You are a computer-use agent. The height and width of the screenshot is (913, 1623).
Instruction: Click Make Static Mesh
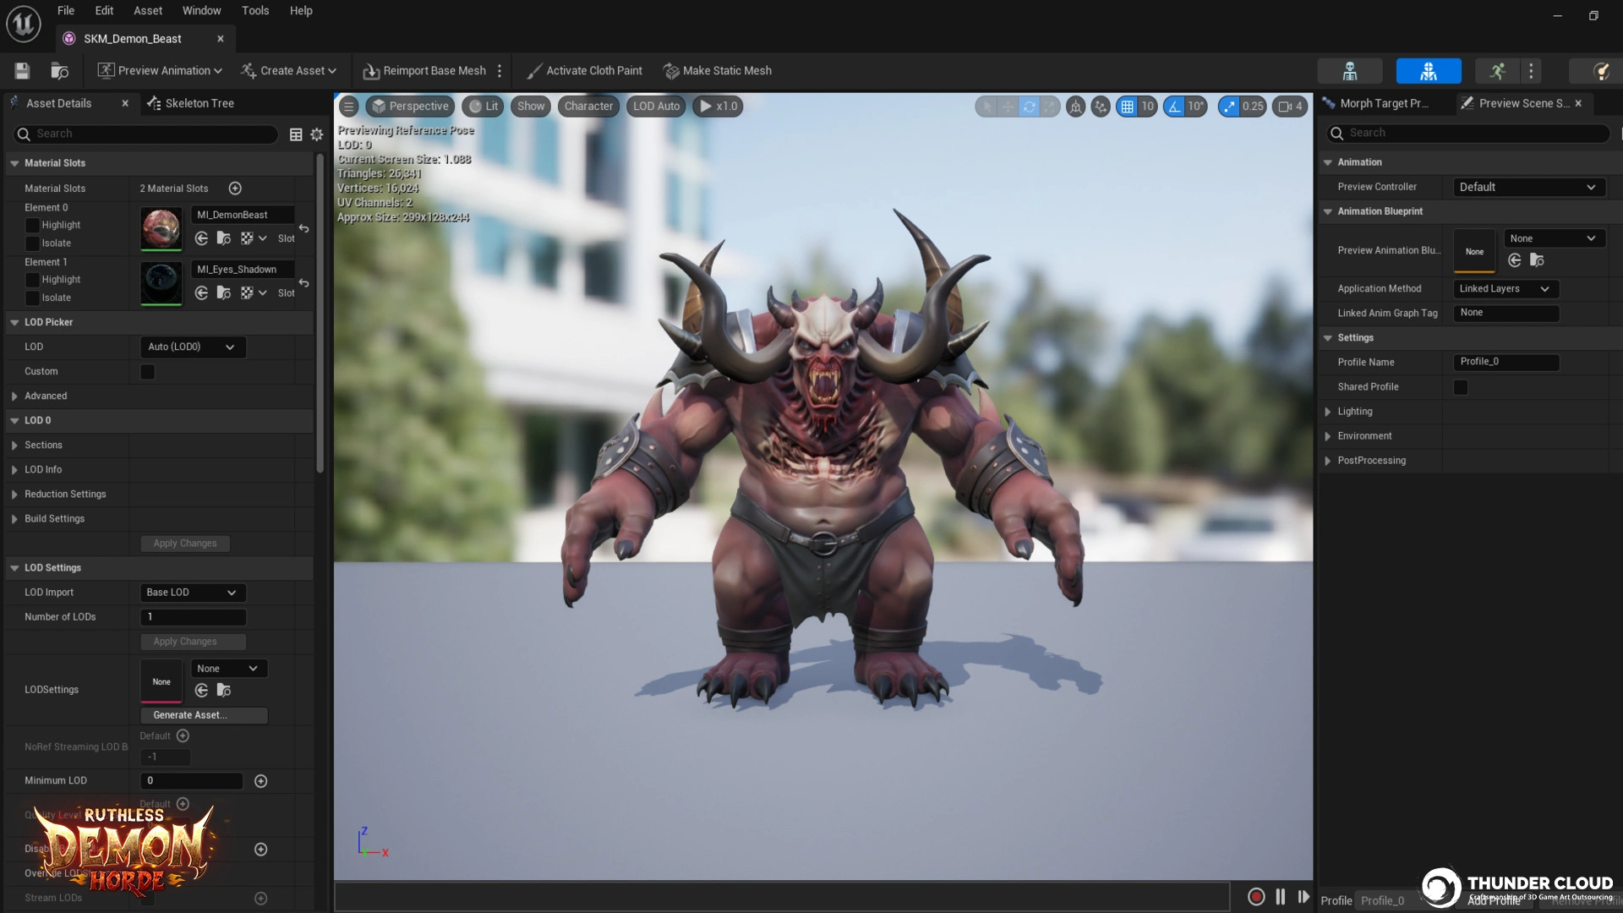718,71
